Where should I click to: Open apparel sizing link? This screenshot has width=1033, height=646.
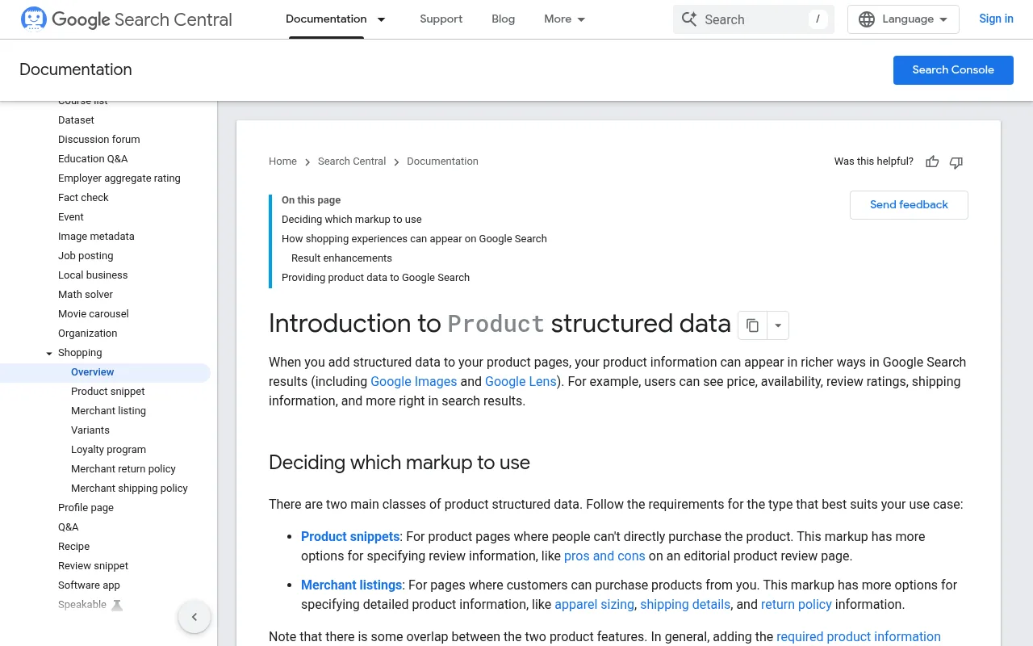point(595,605)
